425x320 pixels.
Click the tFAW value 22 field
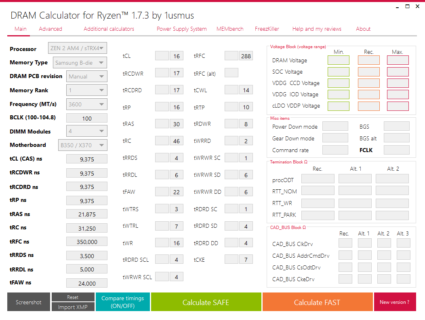click(x=177, y=192)
